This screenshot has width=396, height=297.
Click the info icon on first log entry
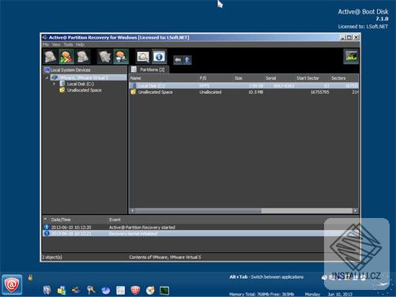coord(47,227)
